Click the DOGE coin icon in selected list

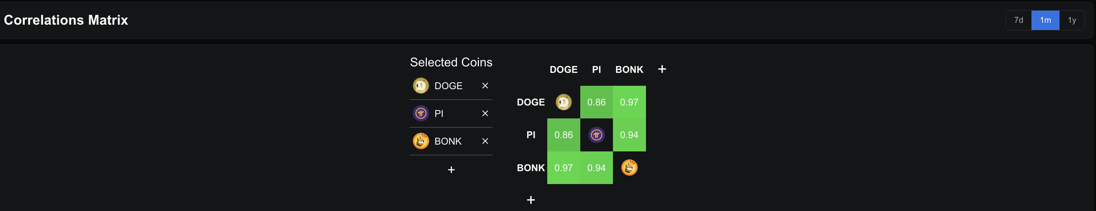coord(420,86)
